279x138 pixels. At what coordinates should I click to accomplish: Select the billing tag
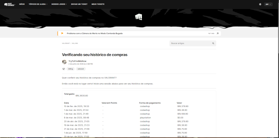point(71,69)
